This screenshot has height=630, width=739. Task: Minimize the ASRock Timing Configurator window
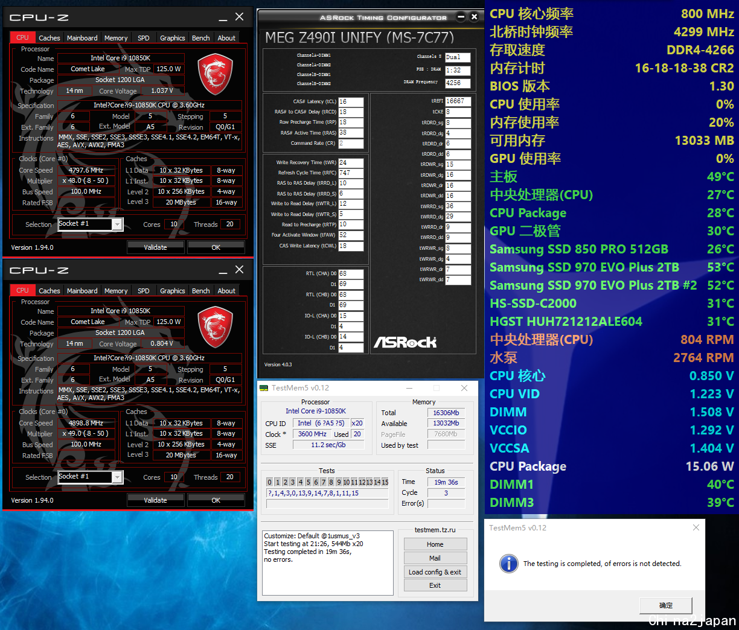tap(462, 17)
